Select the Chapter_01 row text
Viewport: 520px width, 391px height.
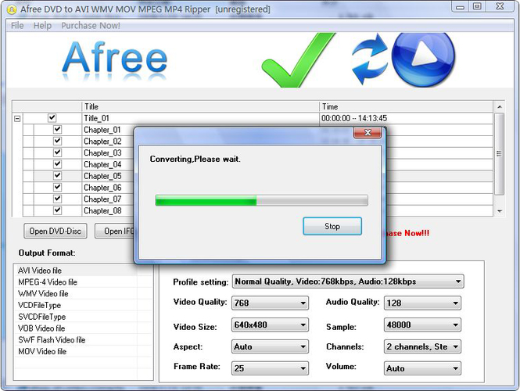pyautogui.click(x=102, y=130)
